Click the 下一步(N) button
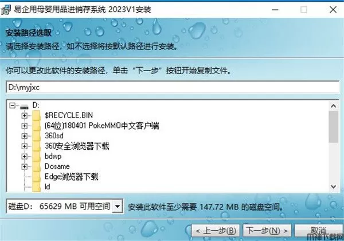344x241 pixels. (267, 231)
